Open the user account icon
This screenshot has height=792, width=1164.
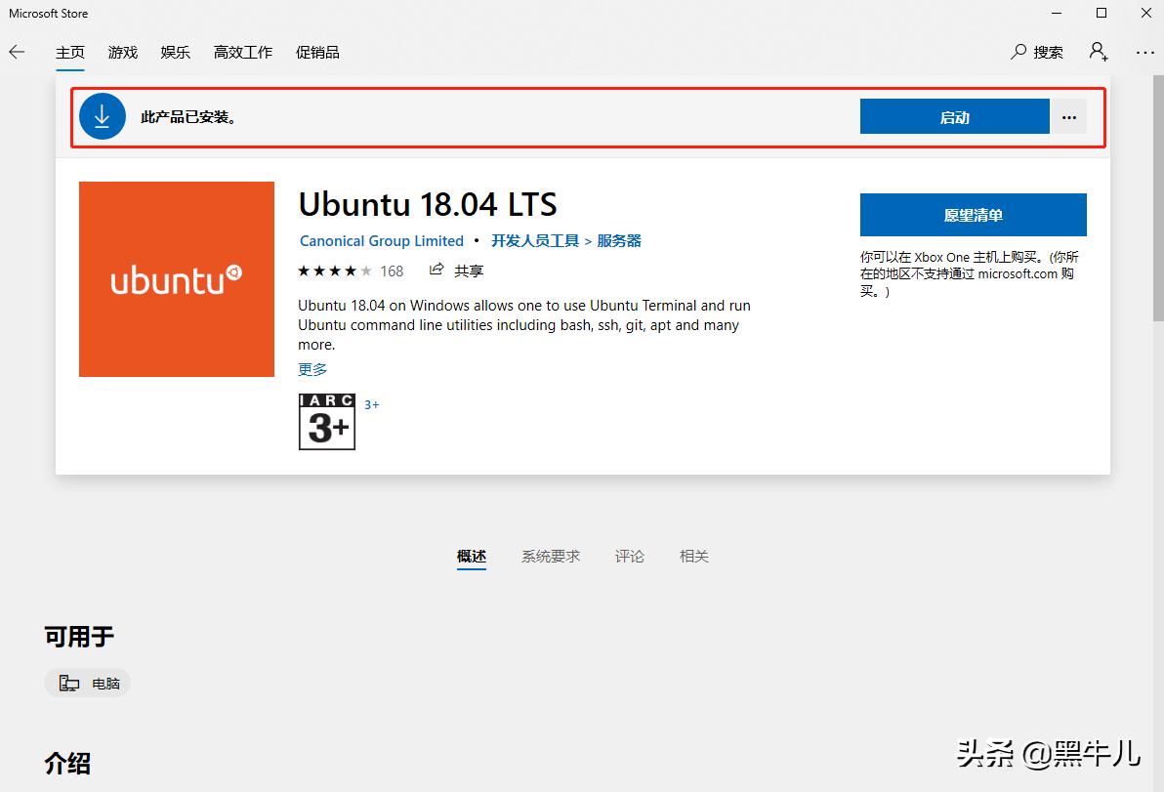(1098, 52)
